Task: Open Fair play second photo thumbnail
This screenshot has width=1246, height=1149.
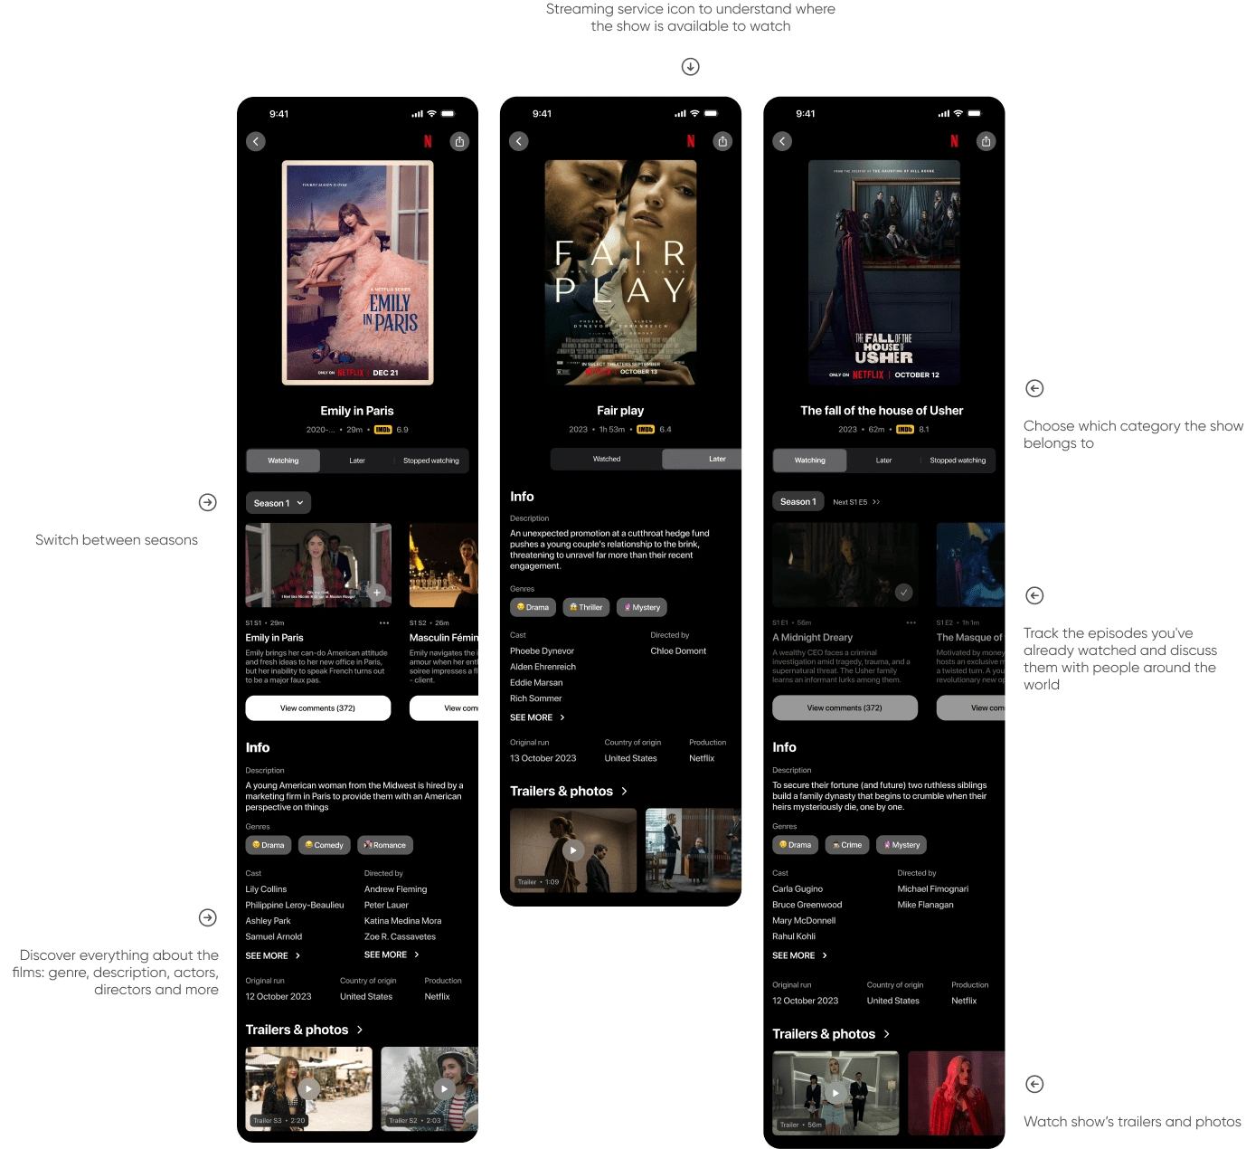Action: (x=694, y=850)
